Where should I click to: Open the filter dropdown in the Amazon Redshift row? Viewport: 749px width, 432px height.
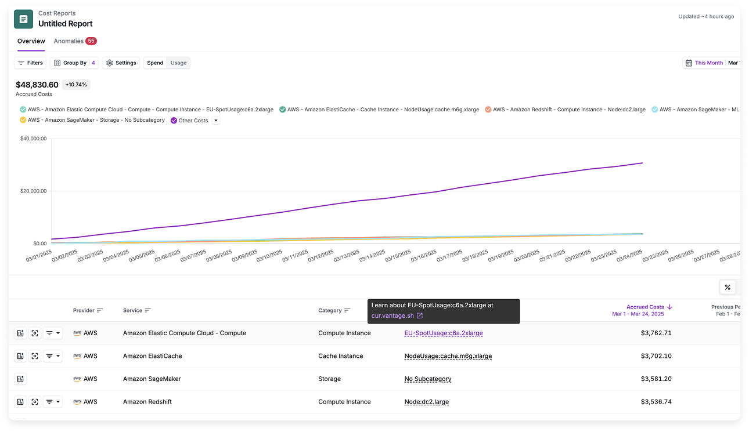pyautogui.click(x=53, y=401)
